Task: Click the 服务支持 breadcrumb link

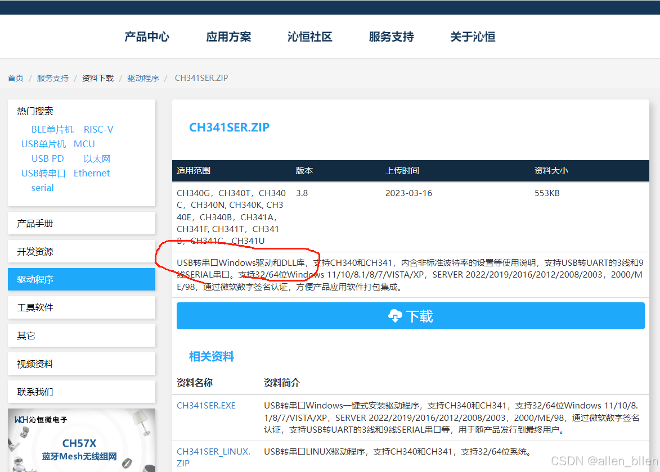Action: point(53,78)
